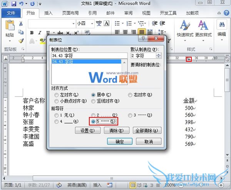Image resolution: width=231 pixels, height=190 pixels.
Task: Select centered alignment radio button
Action: (x=93, y=95)
